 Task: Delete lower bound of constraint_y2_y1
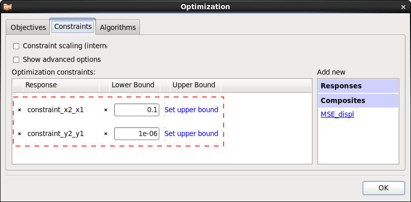106,134
